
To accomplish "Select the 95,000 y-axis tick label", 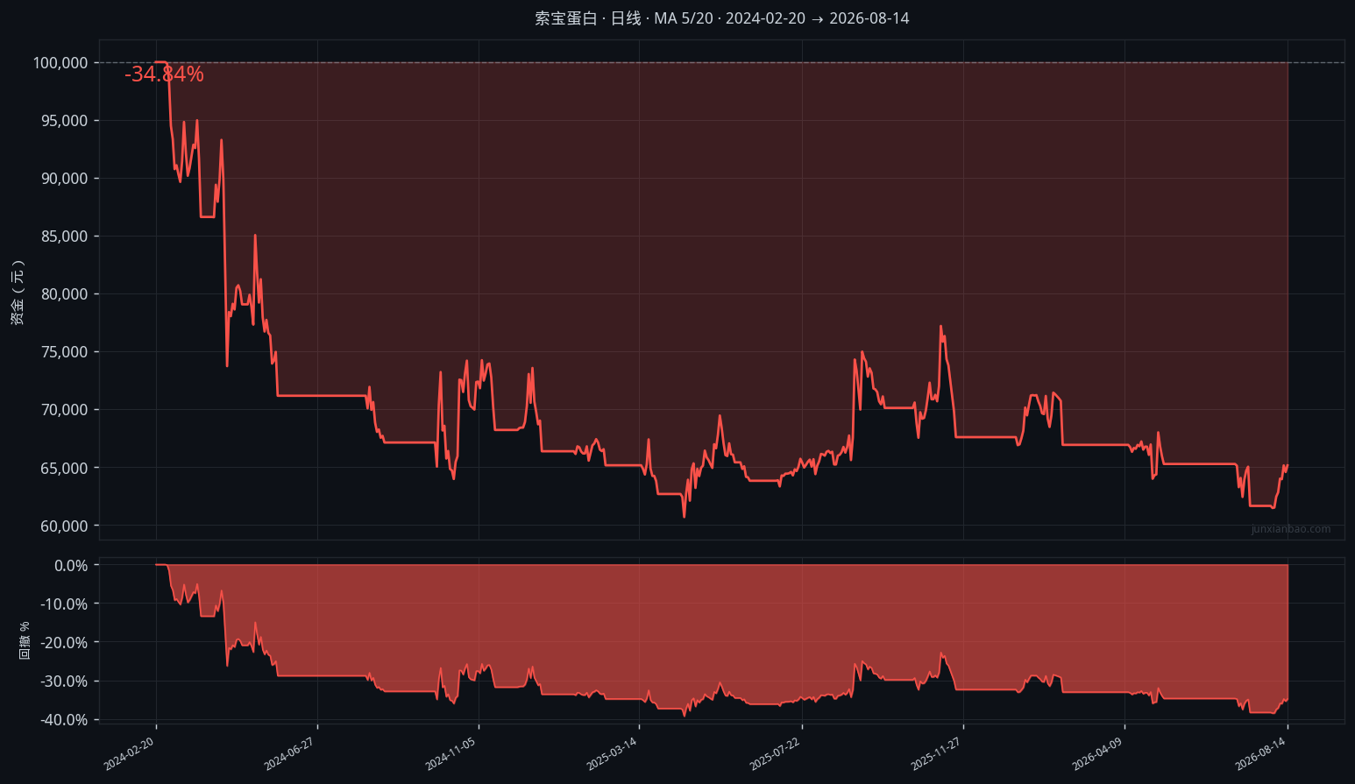I will [x=65, y=121].
